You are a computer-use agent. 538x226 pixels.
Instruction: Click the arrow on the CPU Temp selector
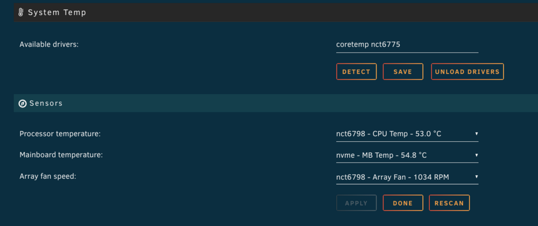pos(476,134)
